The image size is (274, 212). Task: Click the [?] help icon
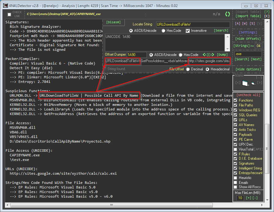[267, 12]
